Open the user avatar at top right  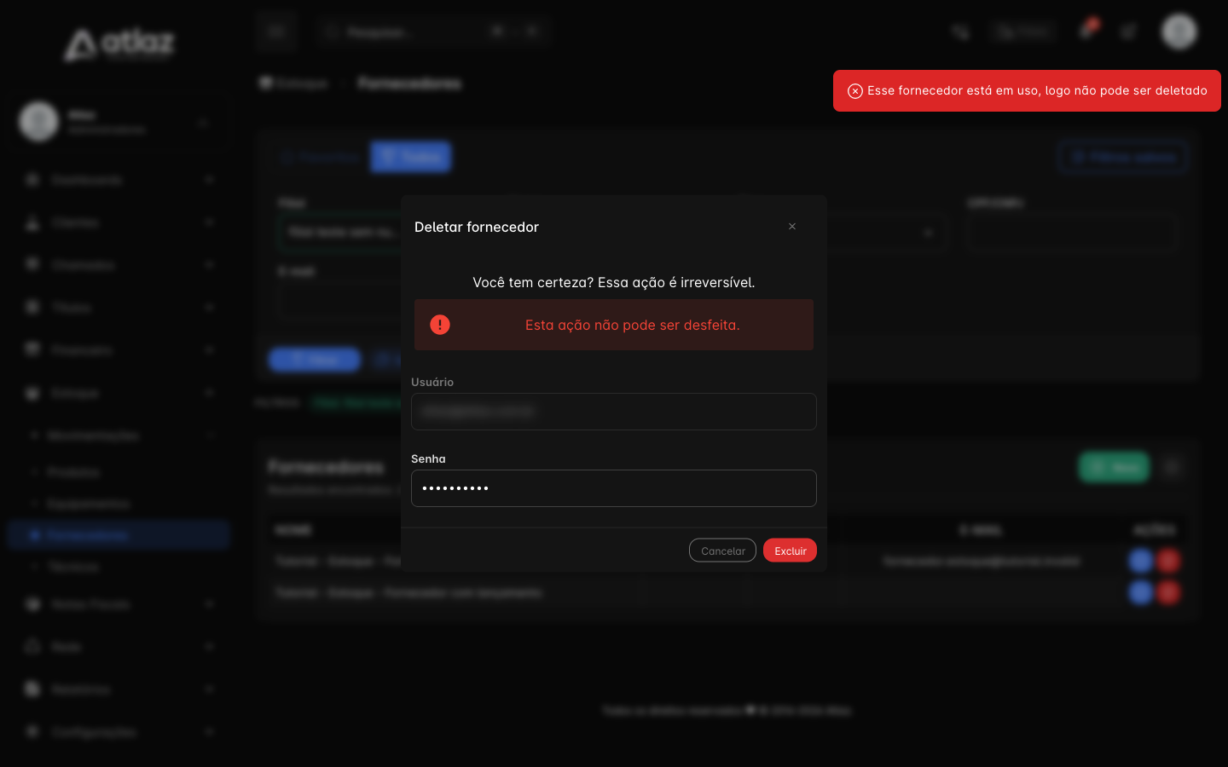point(1179,32)
